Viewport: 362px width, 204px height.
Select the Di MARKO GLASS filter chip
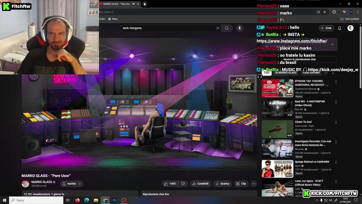pos(286,73)
